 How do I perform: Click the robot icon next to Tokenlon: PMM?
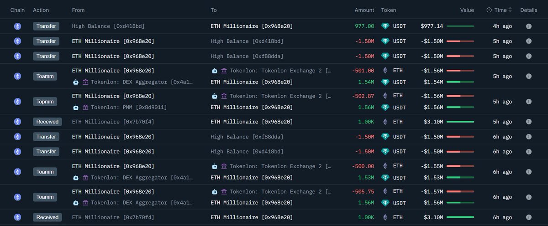76,108
